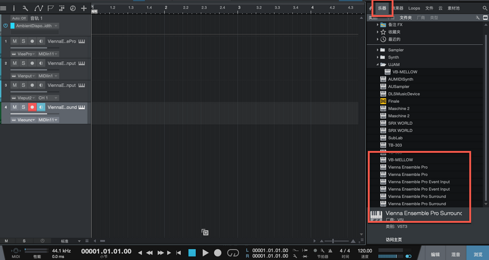Image resolution: width=489 pixels, height=260 pixels.
Task: Open instrument editor keyboard icon on track 1
Action: [x=82, y=41]
